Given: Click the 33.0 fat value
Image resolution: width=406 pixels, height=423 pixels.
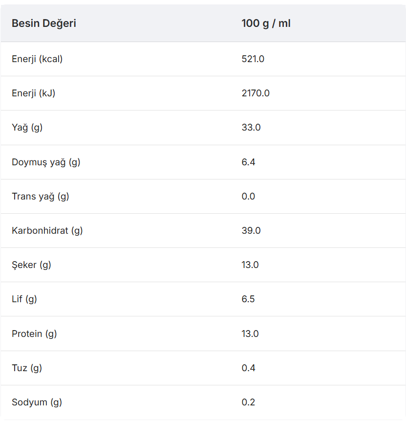Looking at the screenshot, I should (x=251, y=127).
